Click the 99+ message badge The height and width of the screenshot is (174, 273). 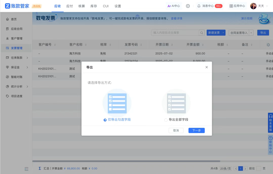[x=218, y=6]
